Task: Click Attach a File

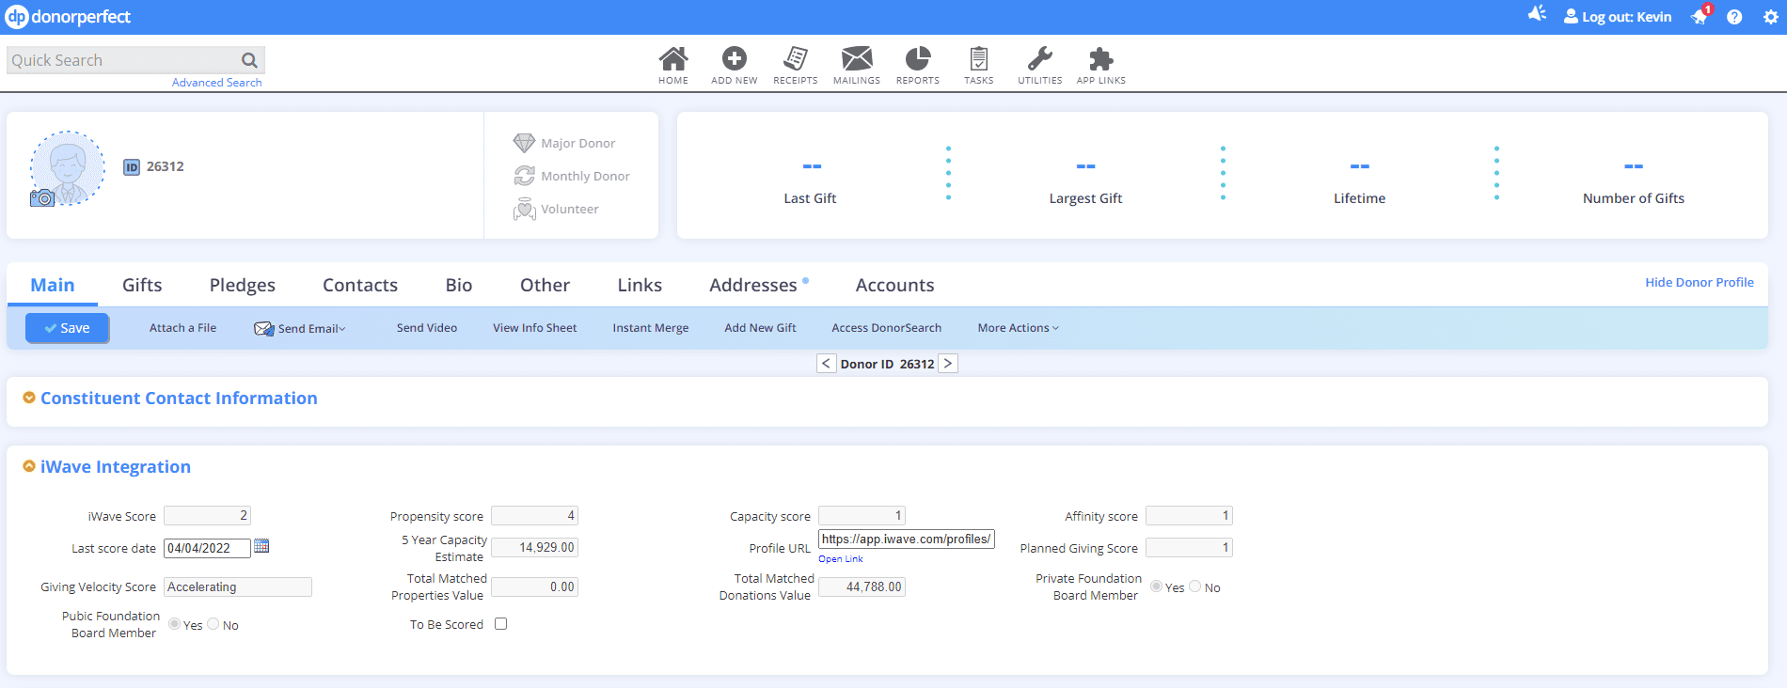Action: 182,328
